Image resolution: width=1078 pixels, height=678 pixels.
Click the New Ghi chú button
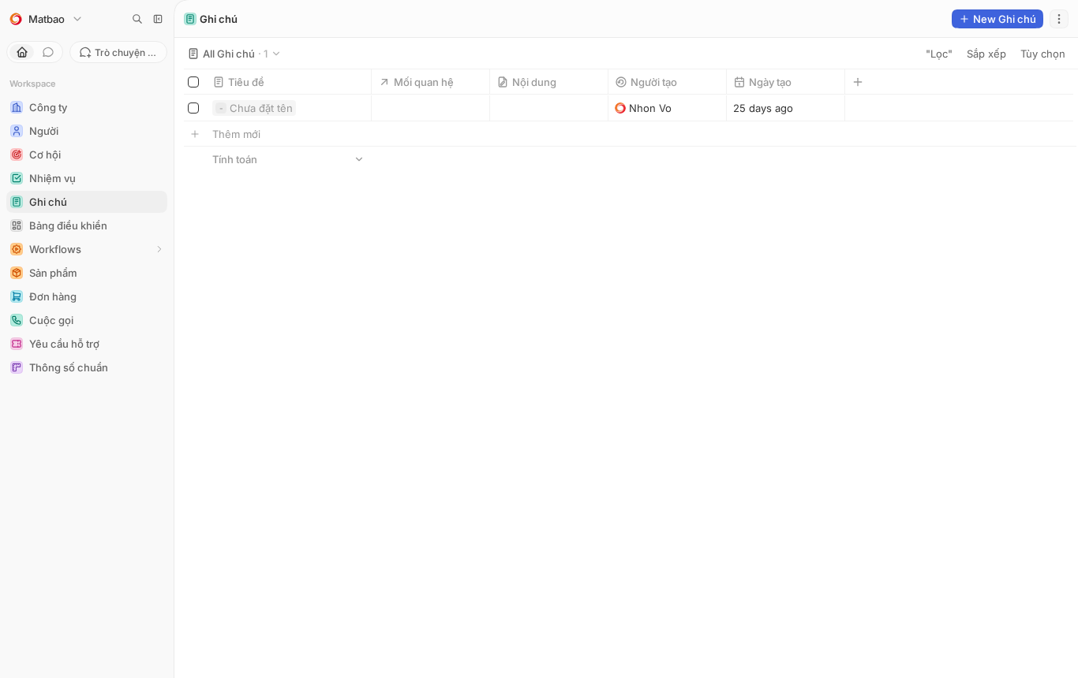coord(998,19)
